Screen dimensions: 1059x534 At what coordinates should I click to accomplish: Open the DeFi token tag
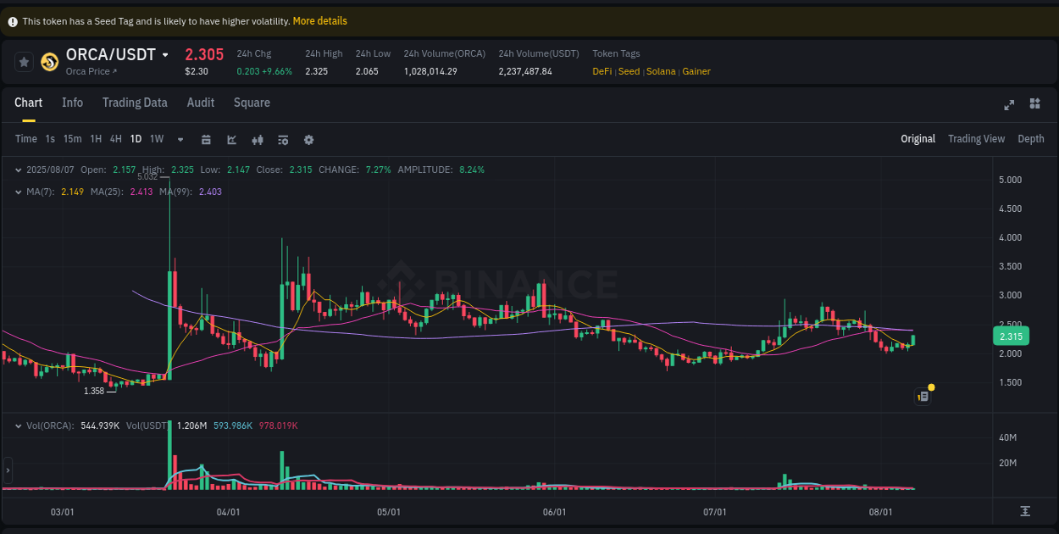[602, 71]
